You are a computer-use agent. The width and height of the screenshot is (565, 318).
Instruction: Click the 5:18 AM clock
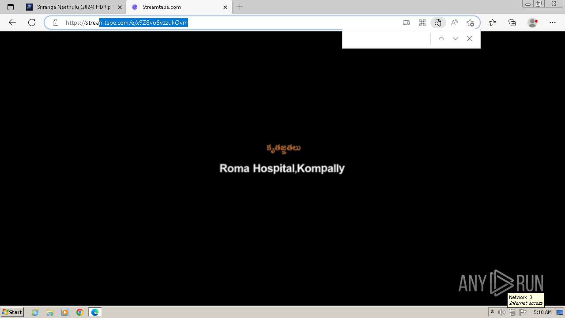(542, 312)
